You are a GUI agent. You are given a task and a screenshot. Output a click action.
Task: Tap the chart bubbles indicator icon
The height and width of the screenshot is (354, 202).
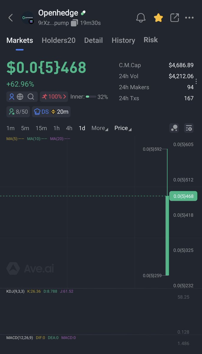point(174,128)
